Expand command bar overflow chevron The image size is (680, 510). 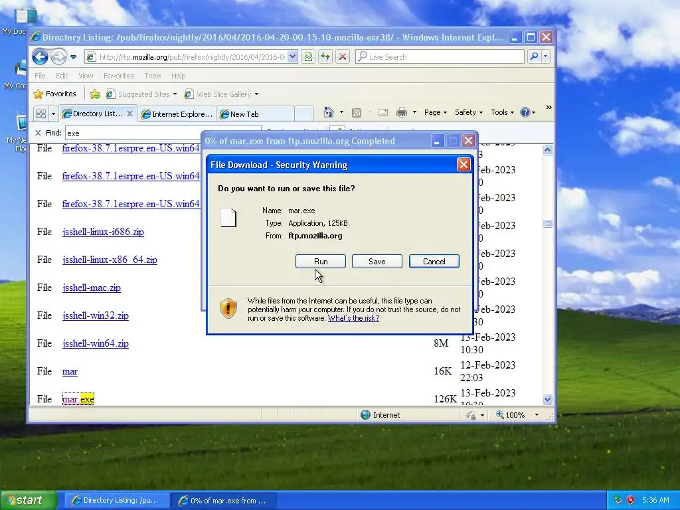(549, 108)
